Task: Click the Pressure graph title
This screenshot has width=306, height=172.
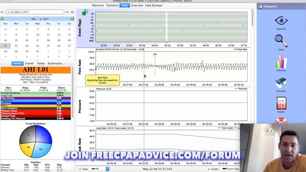Action: (80, 107)
